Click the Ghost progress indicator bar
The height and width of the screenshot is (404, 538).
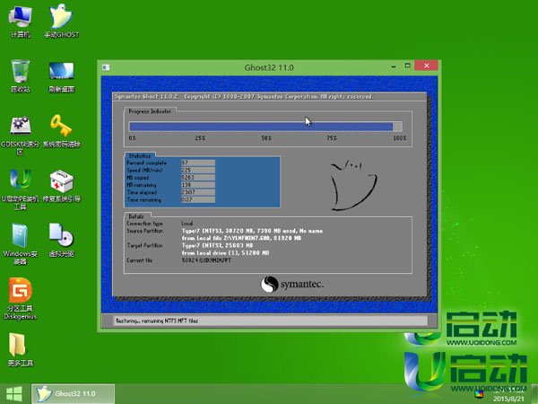(265, 127)
